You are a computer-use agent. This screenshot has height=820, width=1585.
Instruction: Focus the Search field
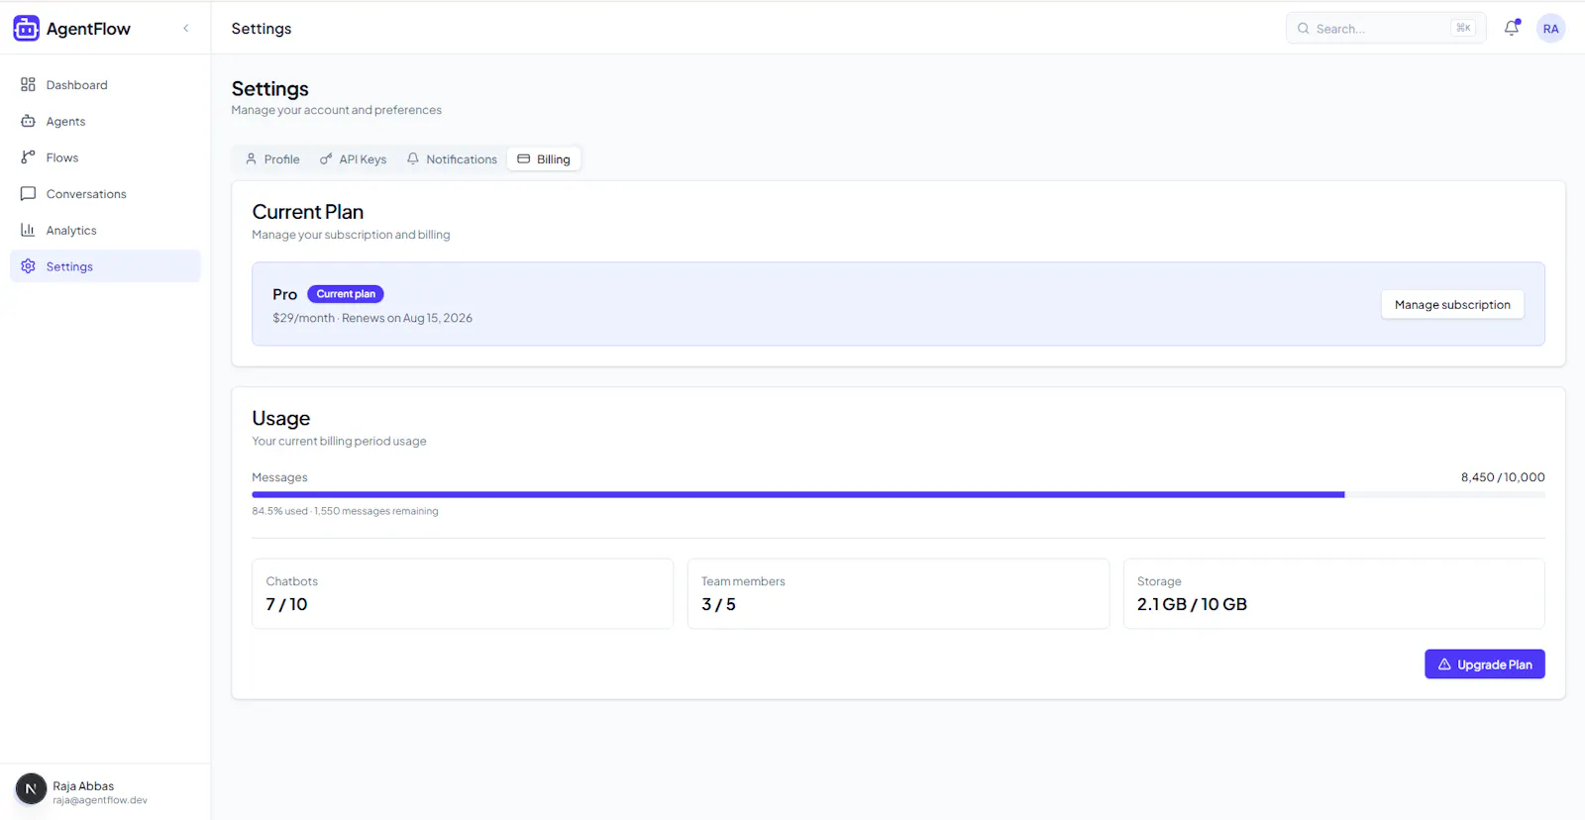point(1386,29)
